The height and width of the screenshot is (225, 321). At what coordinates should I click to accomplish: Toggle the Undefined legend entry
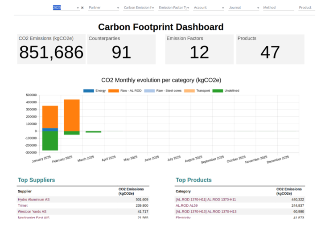[x=217, y=90]
